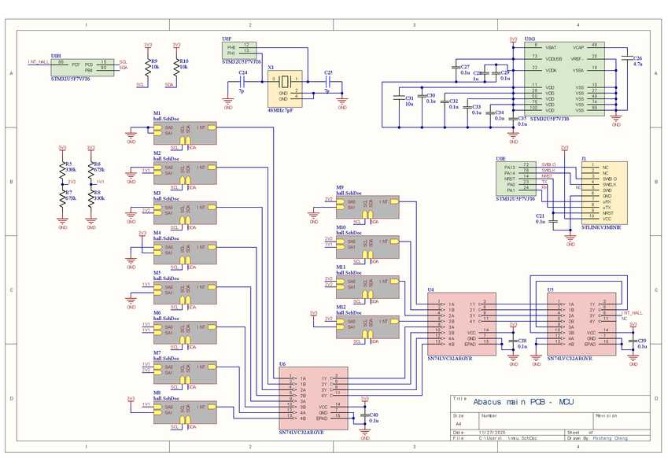Click capacitor C24 next to the crystal
Image resolution: width=668 pixels, height=472 pixels.
pos(242,81)
